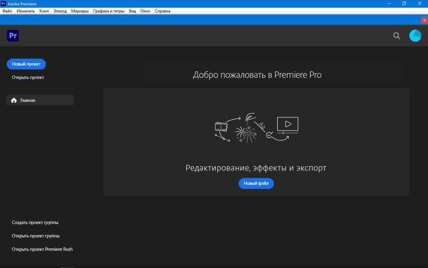Screen dimensions: 428x268
Task: Open the Справка menu
Action: click(x=163, y=11)
